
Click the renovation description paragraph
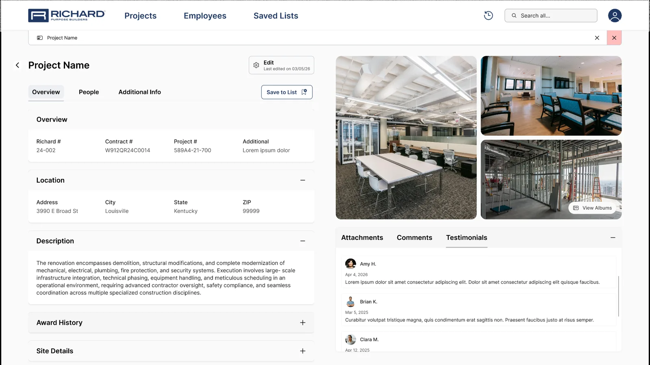(166, 278)
